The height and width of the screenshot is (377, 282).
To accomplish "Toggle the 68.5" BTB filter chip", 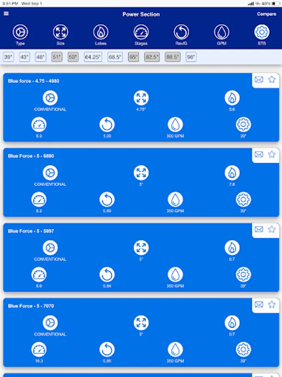I will 115,57.
